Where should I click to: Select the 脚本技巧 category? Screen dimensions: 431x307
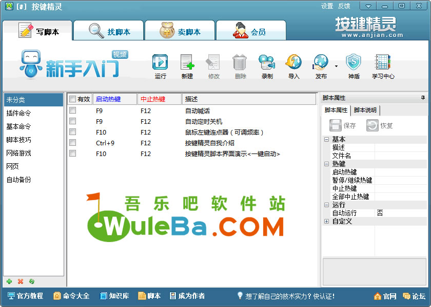coord(33,140)
